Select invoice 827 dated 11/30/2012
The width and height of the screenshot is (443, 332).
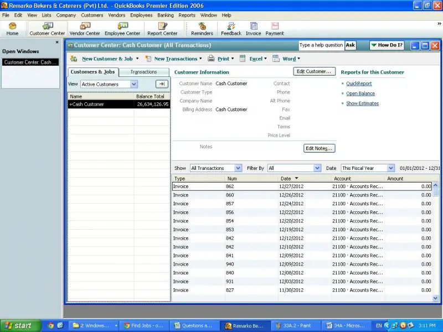pyautogui.click(x=302, y=290)
